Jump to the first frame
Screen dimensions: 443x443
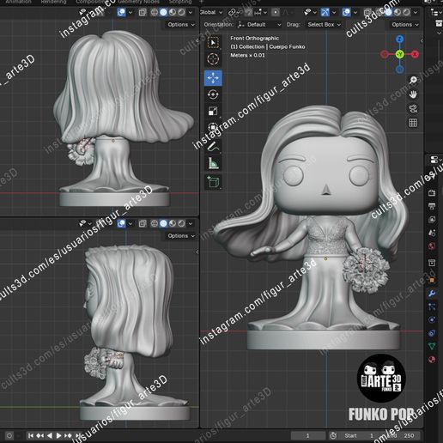click(31, 435)
